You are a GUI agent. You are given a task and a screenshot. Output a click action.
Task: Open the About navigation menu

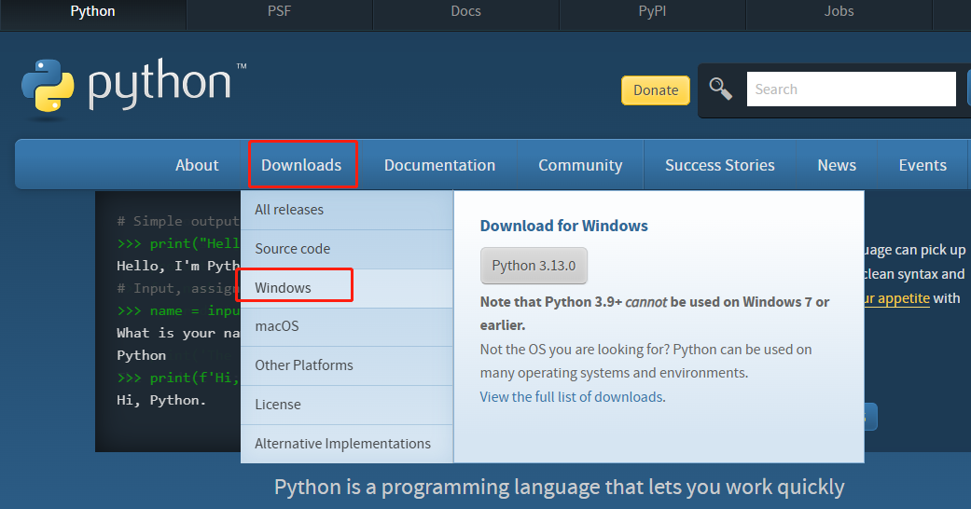197,165
